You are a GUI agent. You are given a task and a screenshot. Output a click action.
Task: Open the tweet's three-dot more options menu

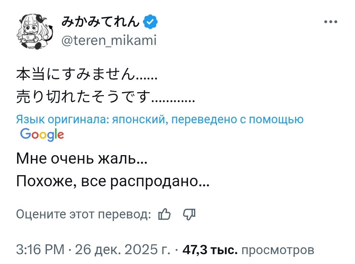click(330, 22)
